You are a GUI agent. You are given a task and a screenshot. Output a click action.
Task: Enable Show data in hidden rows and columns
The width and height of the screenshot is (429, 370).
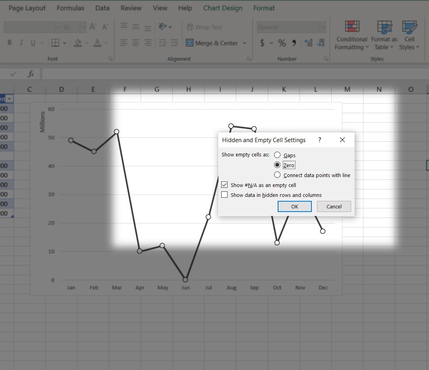(225, 195)
